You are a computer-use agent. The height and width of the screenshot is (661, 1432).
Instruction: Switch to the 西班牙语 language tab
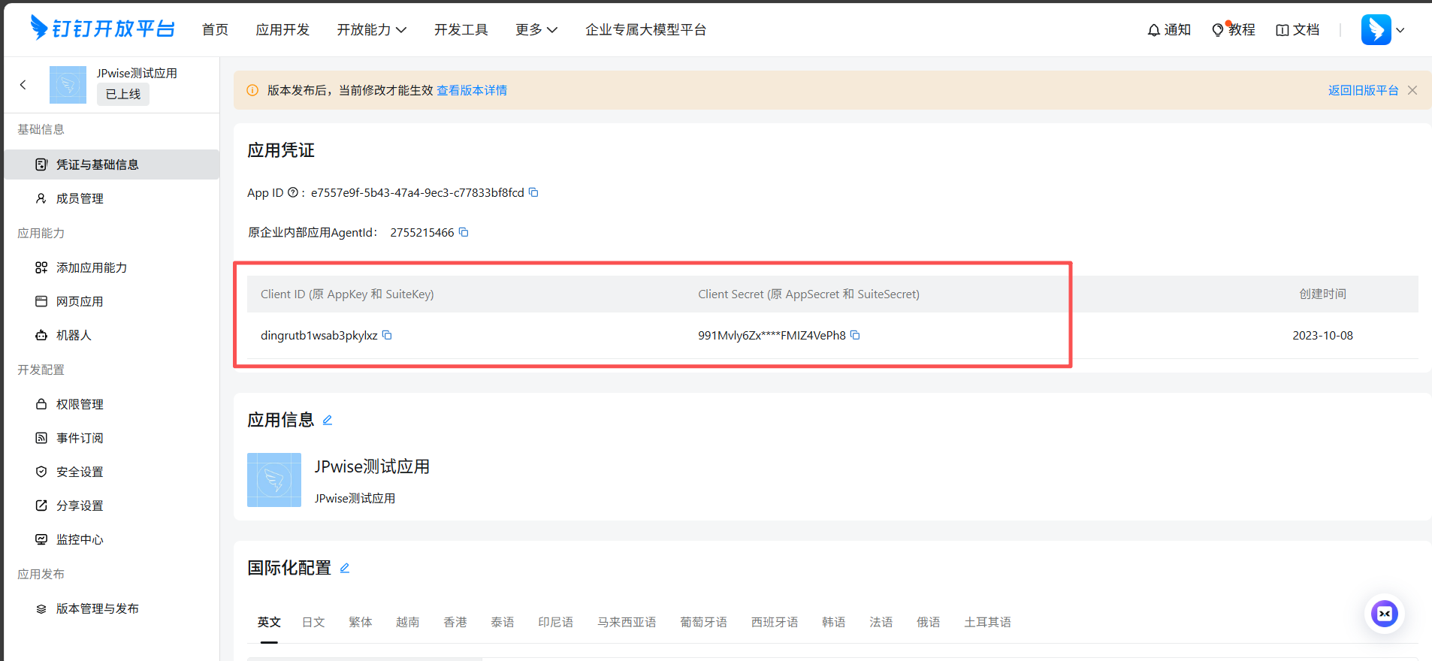[x=775, y=622]
